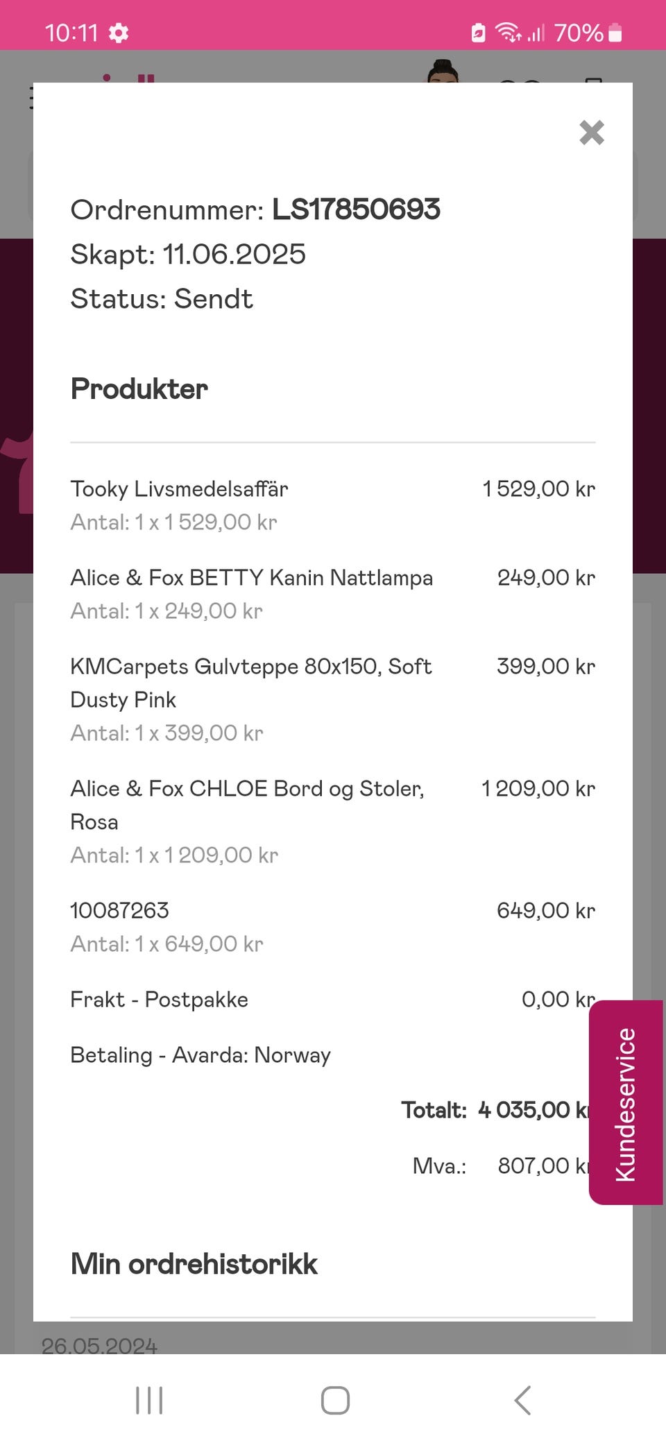
Task: Tap product number 10087263
Action: pyautogui.click(x=119, y=911)
